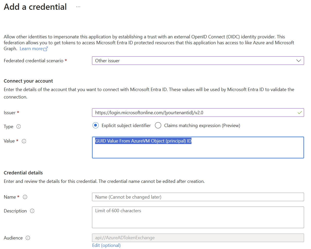Open the Learn more link
The image size is (311, 249).
[x=31, y=49]
